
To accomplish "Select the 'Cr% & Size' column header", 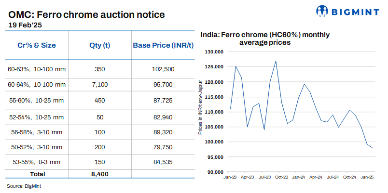I will point(36,46).
